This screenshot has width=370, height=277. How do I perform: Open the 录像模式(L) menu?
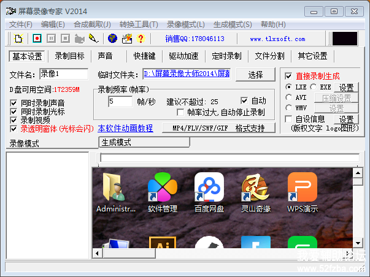click(x=186, y=25)
